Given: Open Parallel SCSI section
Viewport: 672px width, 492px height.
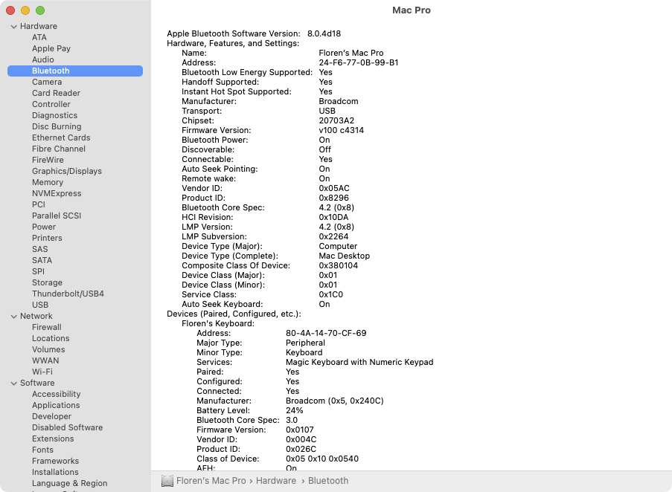Looking at the screenshot, I should (x=57, y=216).
